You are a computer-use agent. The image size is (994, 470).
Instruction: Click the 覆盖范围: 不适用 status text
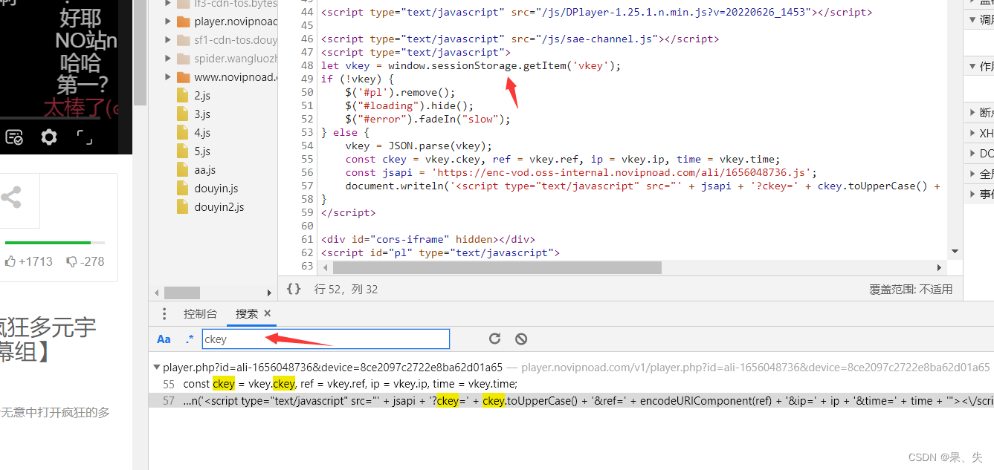point(911,290)
